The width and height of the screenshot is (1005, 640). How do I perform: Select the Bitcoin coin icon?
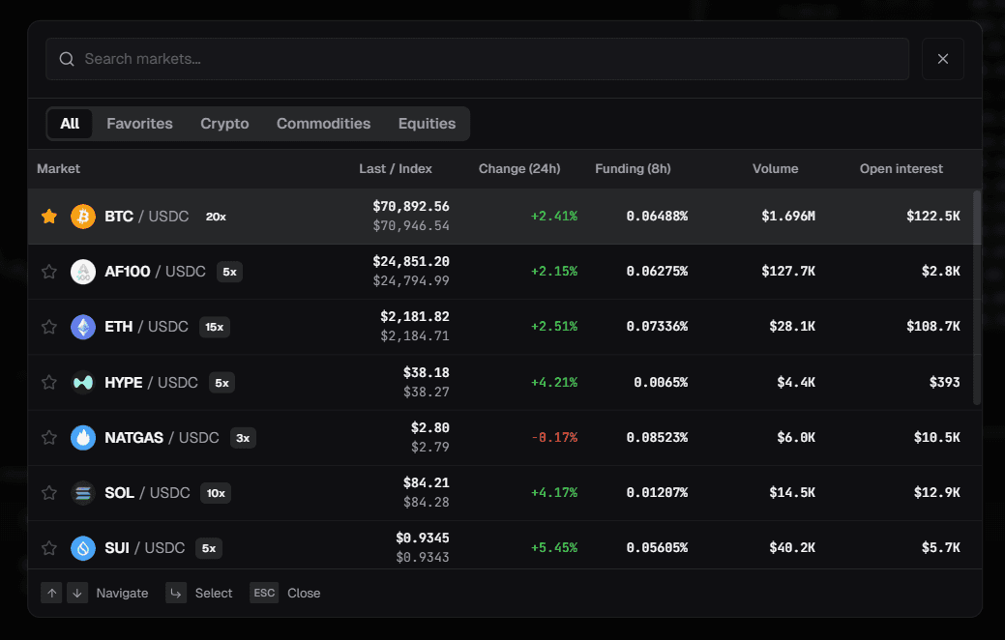(82, 216)
